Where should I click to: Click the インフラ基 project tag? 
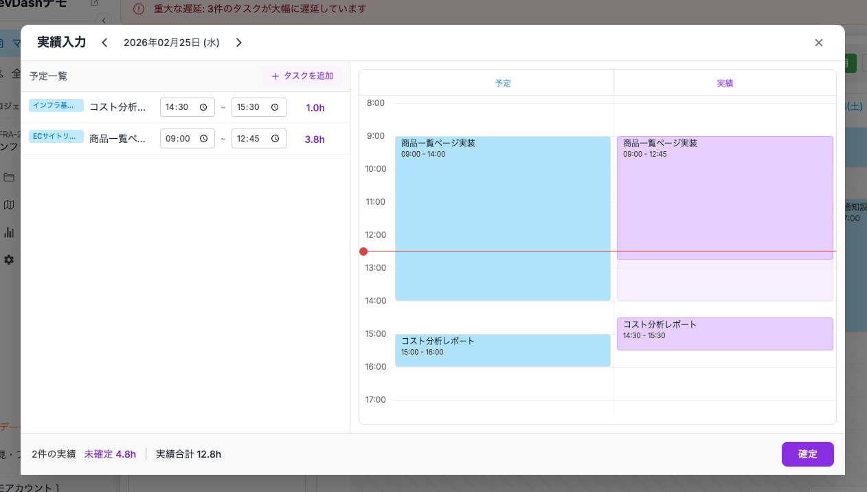click(x=56, y=106)
